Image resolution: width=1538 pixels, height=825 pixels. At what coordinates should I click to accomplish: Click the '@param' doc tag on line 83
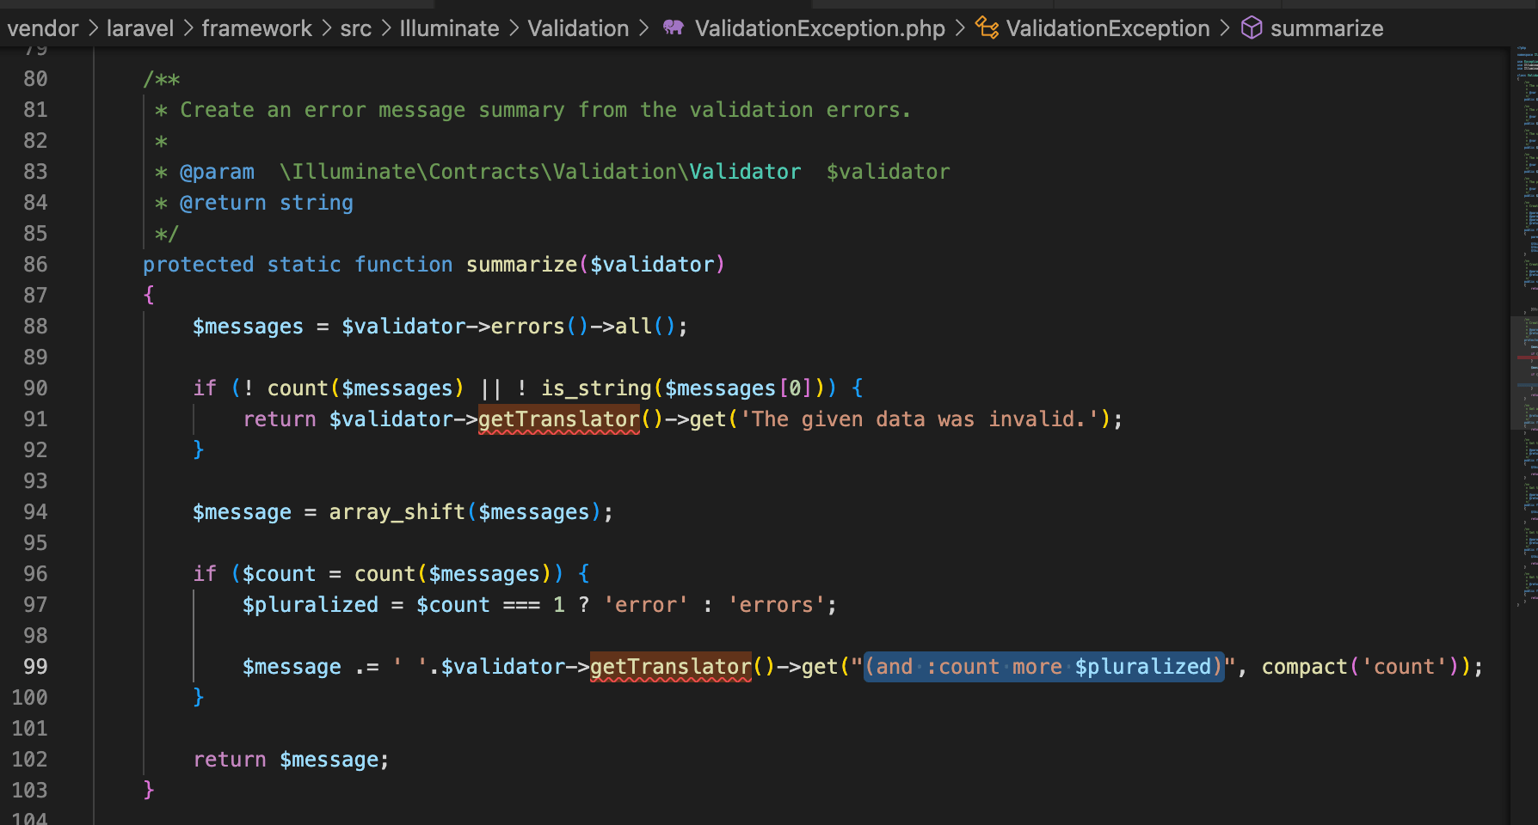click(217, 172)
